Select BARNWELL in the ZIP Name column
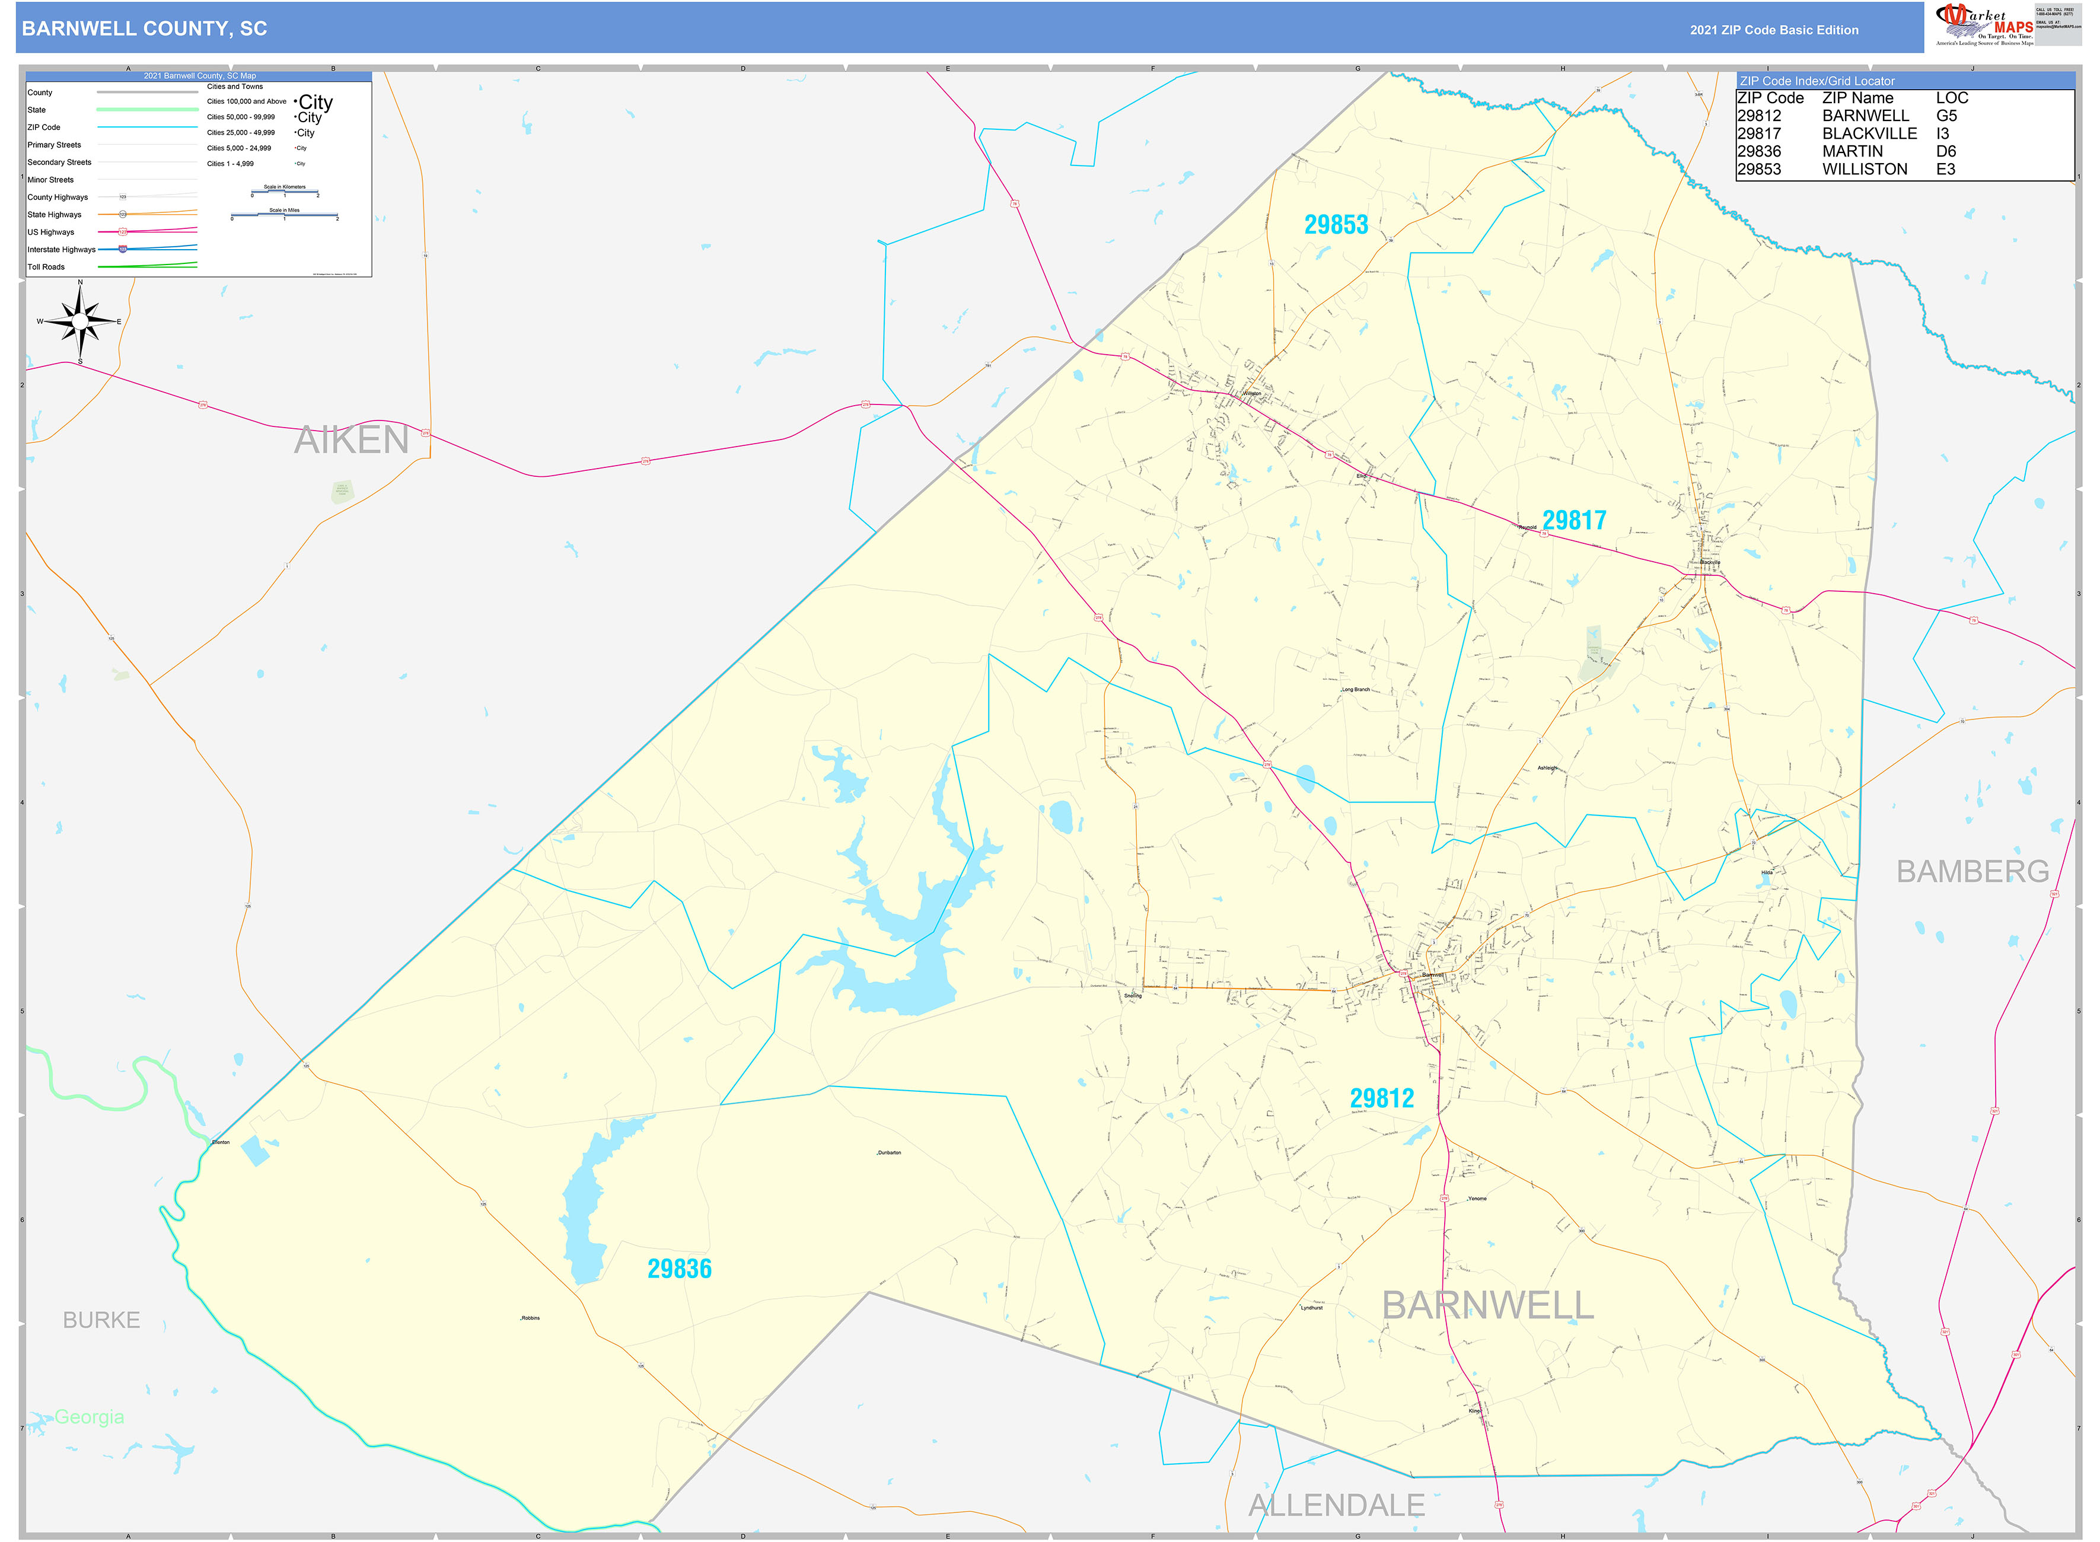 pyautogui.click(x=1865, y=116)
